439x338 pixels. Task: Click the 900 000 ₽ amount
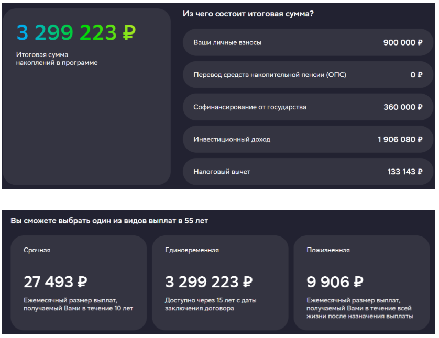pyautogui.click(x=402, y=42)
